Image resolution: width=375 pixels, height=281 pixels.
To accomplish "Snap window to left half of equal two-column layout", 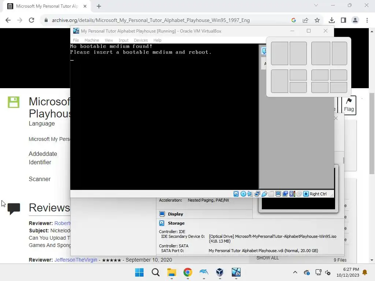I will 279,53.
